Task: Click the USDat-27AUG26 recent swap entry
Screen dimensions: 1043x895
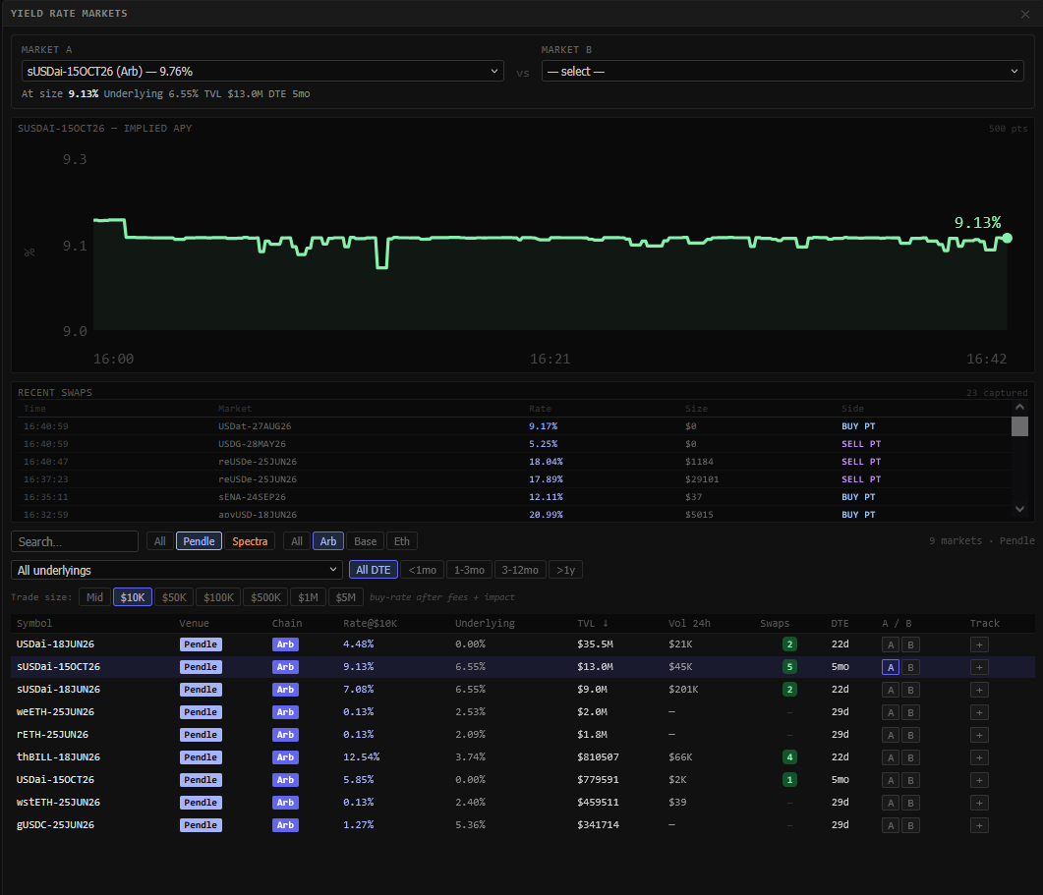Action: pyautogui.click(x=512, y=426)
